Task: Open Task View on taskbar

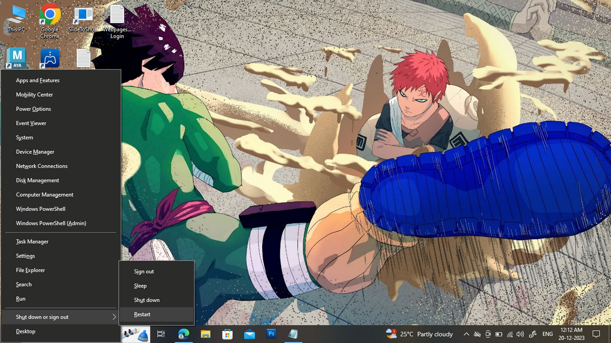Action: tap(161, 334)
